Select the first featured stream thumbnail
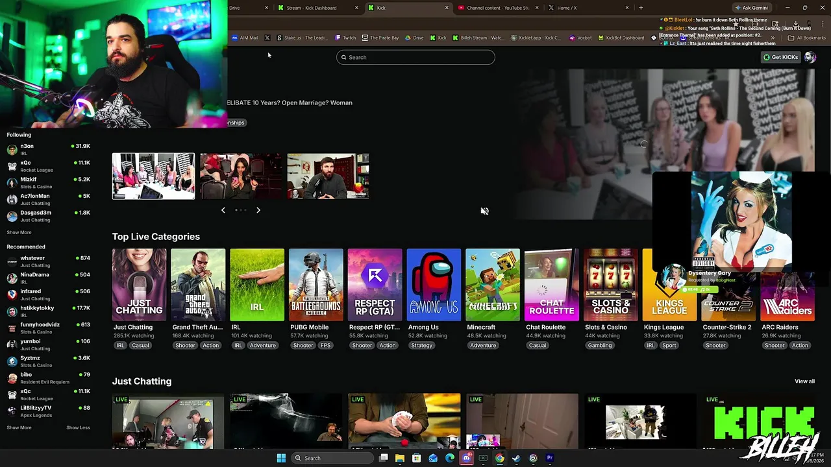The image size is (831, 467). (153, 176)
